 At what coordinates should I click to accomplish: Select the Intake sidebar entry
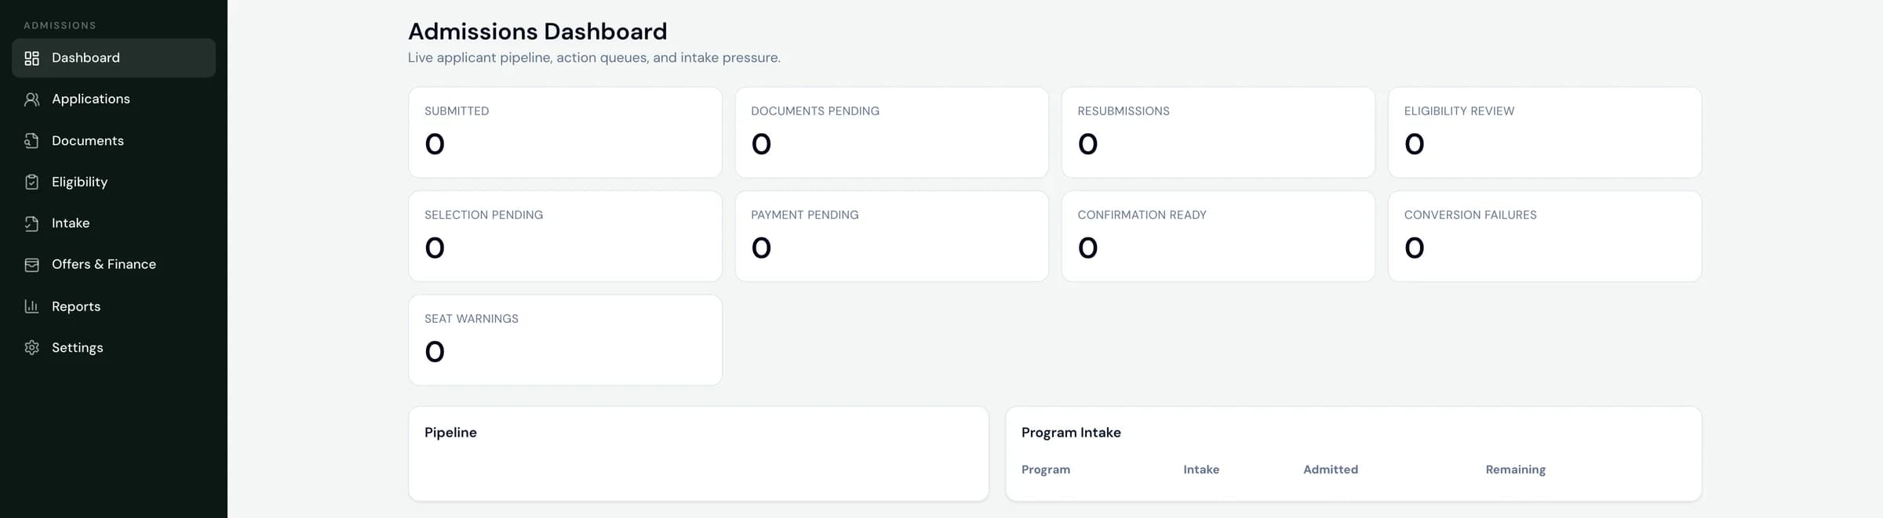pyautogui.click(x=114, y=223)
